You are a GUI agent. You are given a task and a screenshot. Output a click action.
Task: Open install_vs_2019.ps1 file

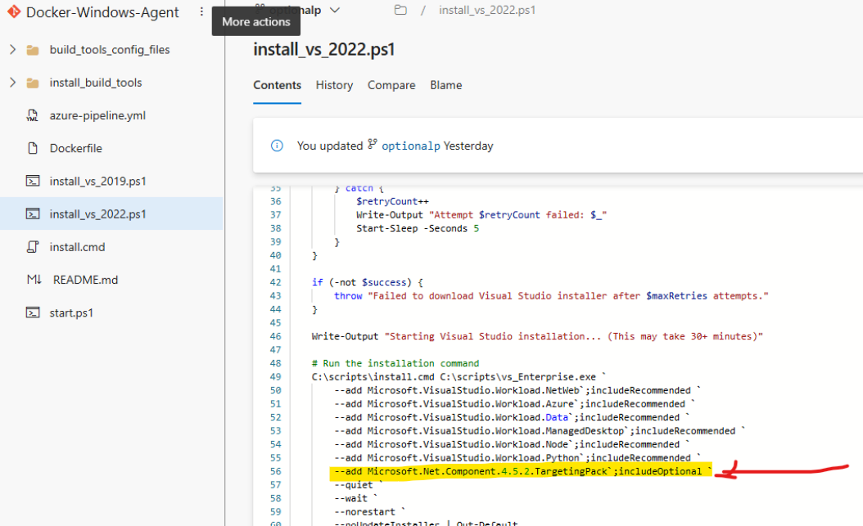pyautogui.click(x=98, y=181)
